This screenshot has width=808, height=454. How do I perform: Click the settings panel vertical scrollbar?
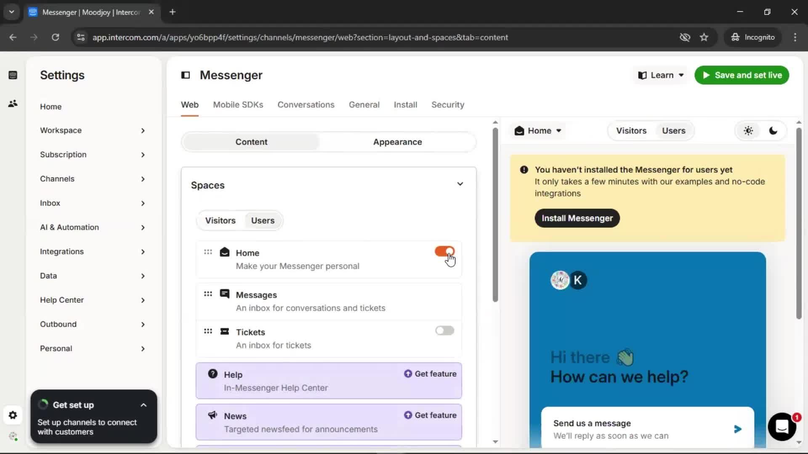coord(495,214)
